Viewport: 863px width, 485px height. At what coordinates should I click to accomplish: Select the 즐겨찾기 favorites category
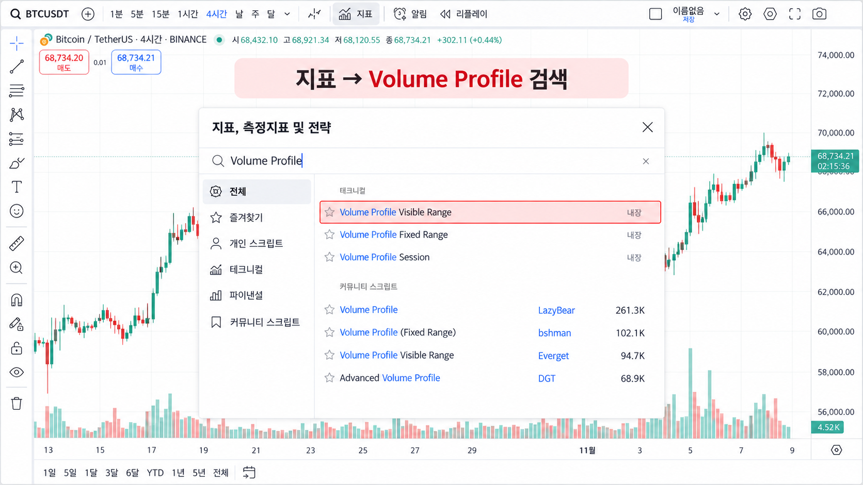click(x=257, y=218)
